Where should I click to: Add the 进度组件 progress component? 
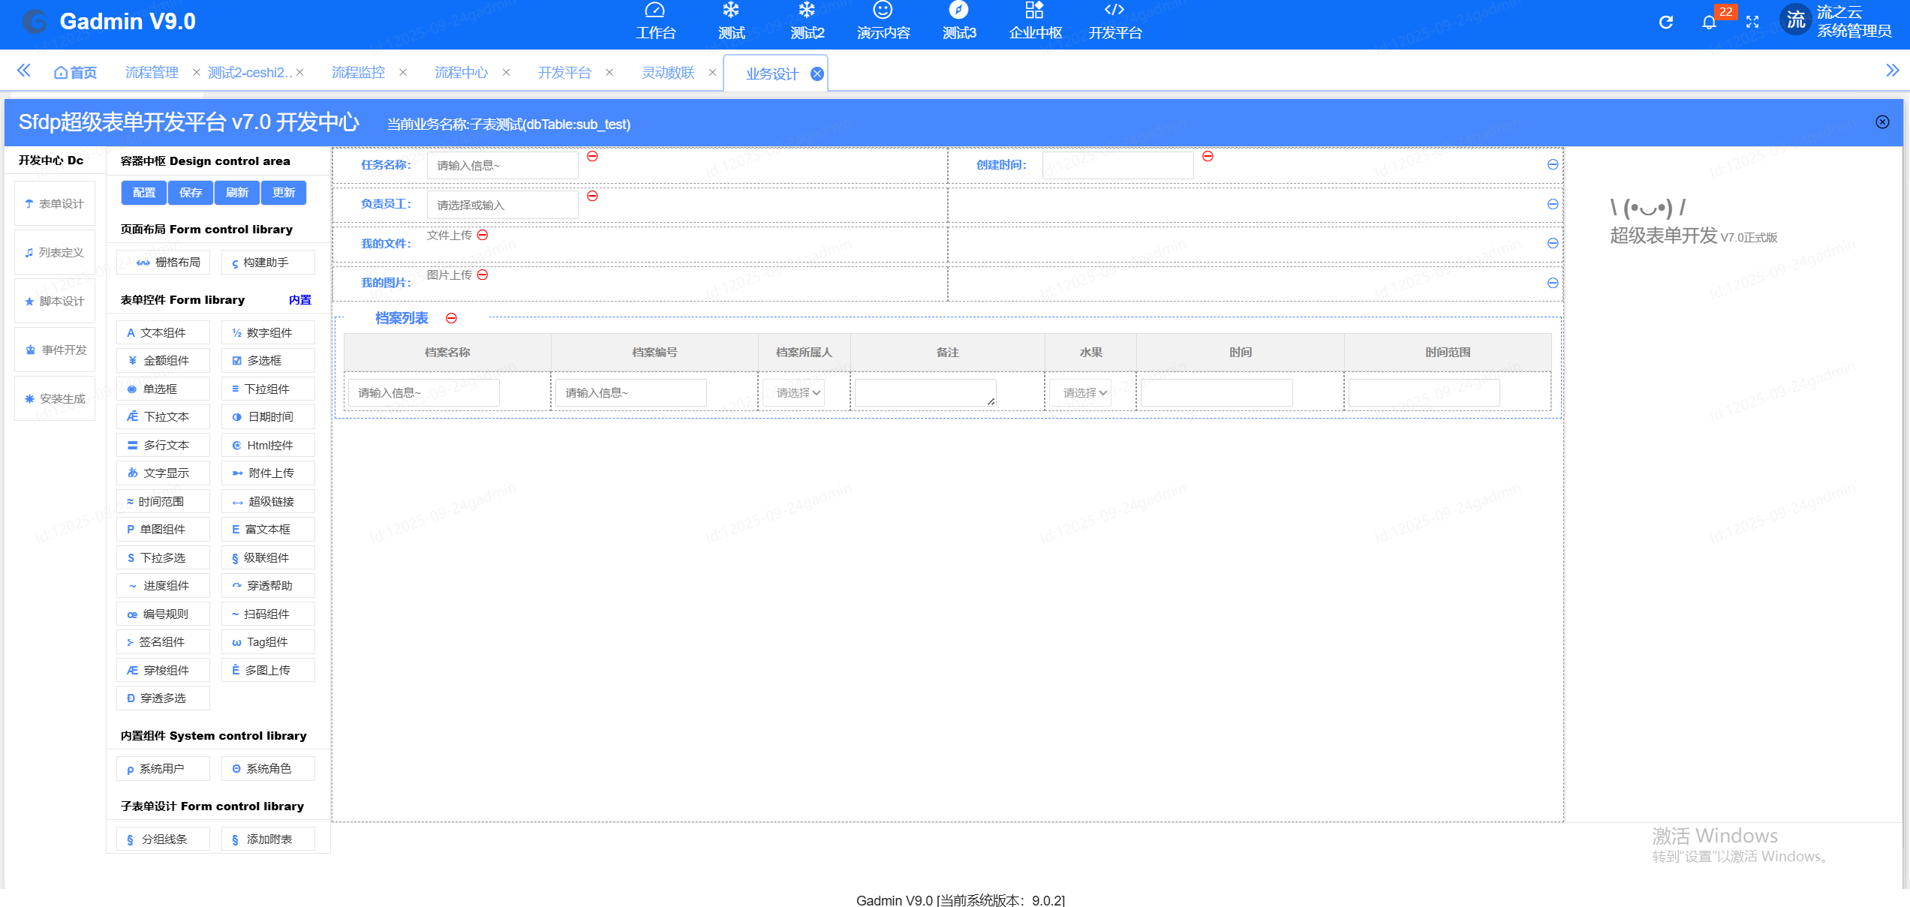(x=163, y=586)
